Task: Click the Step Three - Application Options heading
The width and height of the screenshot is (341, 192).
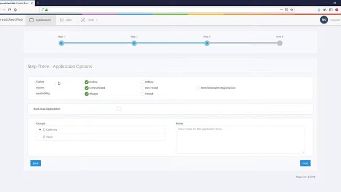Action: [60, 66]
